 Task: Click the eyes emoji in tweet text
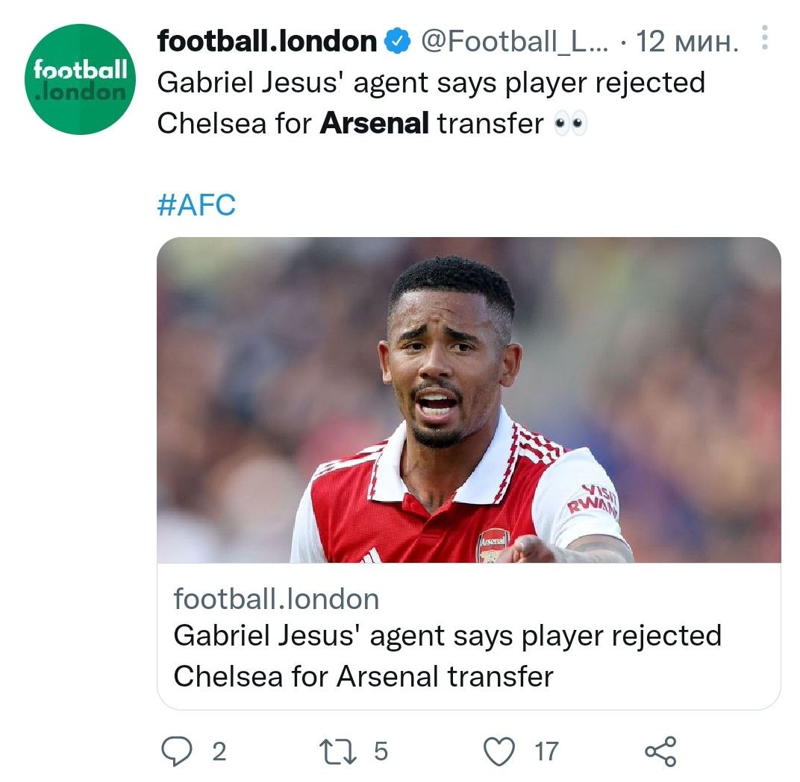tap(571, 124)
